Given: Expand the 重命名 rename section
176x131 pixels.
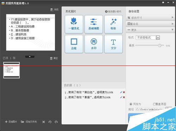Looking at the screenshot, I should click(150, 24).
